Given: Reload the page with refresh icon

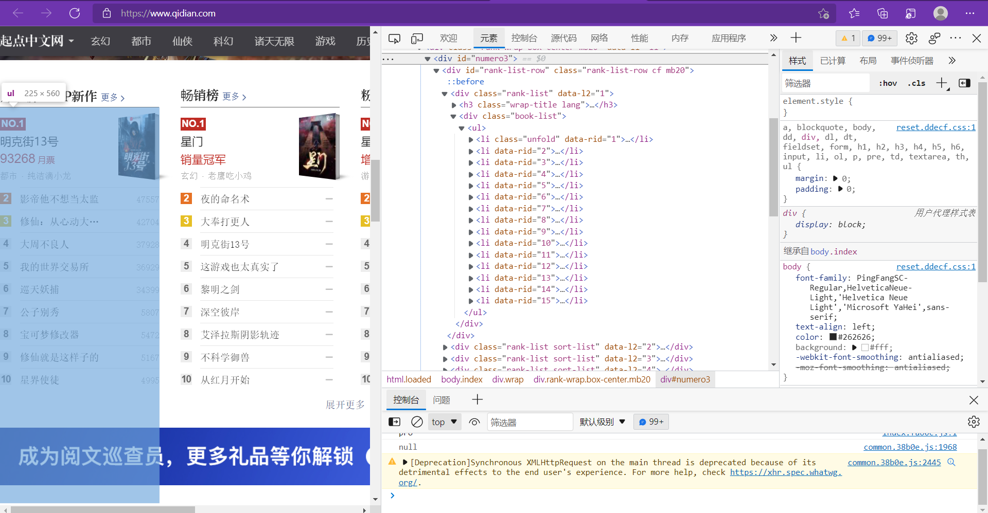Looking at the screenshot, I should (75, 13).
